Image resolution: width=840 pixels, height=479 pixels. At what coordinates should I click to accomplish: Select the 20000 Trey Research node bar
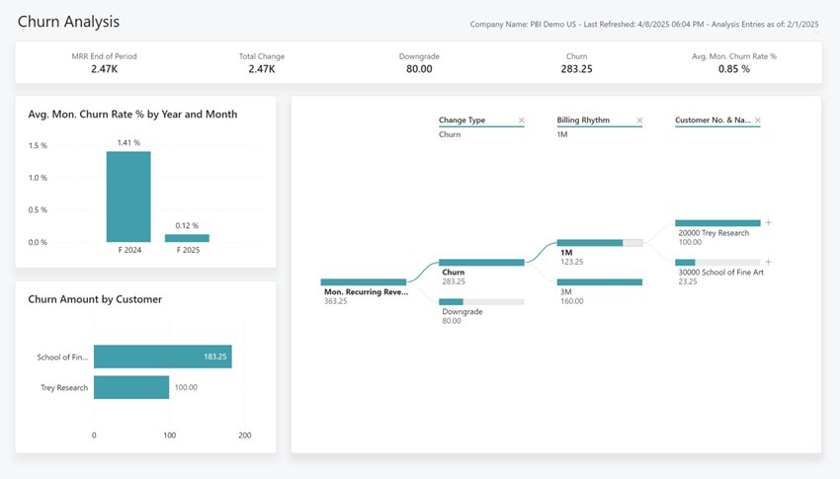pyautogui.click(x=717, y=223)
